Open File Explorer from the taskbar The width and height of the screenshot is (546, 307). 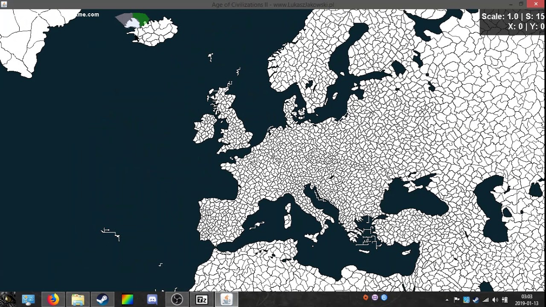[78, 300]
